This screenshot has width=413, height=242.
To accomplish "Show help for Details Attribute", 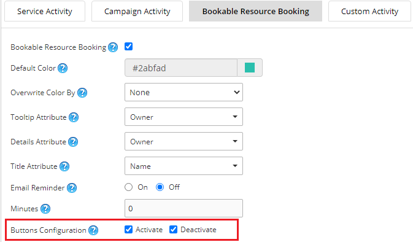I will point(73,142).
